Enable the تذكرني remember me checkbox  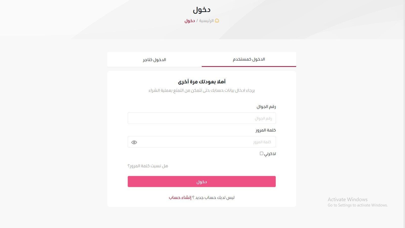pos(261,153)
